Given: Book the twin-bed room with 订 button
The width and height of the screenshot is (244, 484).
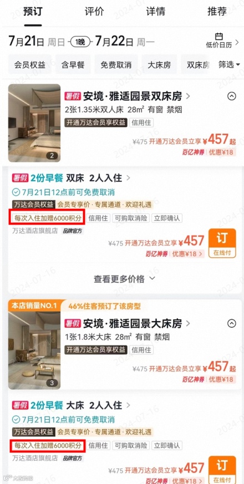Looking at the screenshot, I should point(222,243).
